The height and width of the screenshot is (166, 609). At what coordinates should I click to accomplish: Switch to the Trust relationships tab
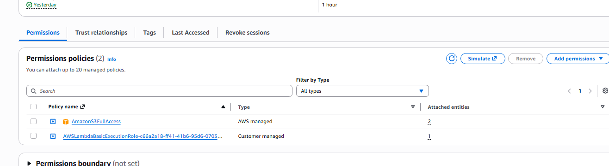101,33
